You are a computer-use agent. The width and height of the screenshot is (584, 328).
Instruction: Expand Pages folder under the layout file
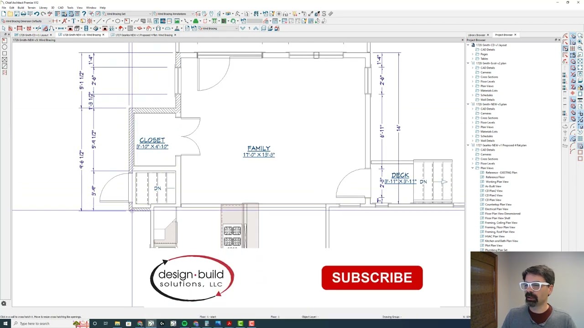coord(473,54)
